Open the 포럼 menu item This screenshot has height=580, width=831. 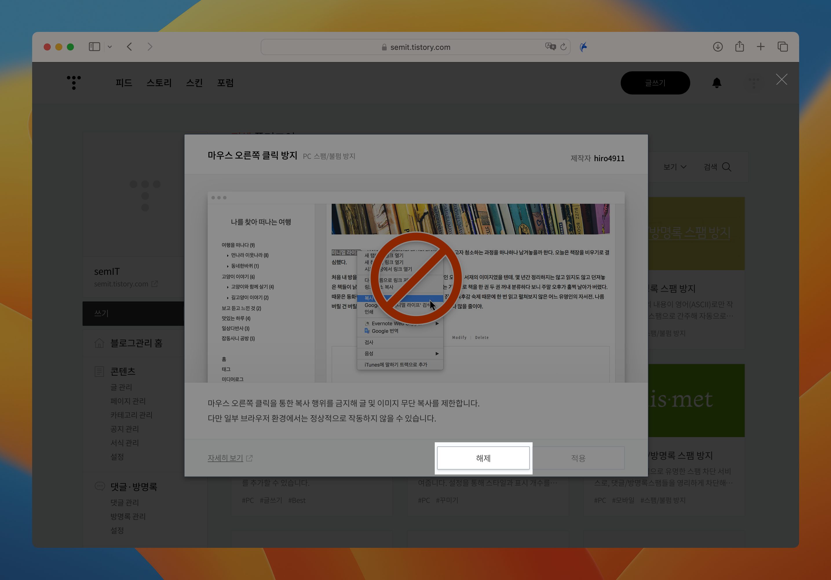click(225, 83)
